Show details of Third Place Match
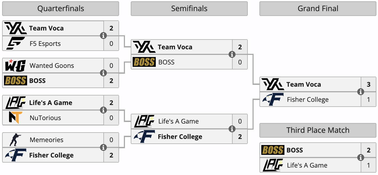 coord(361,157)
